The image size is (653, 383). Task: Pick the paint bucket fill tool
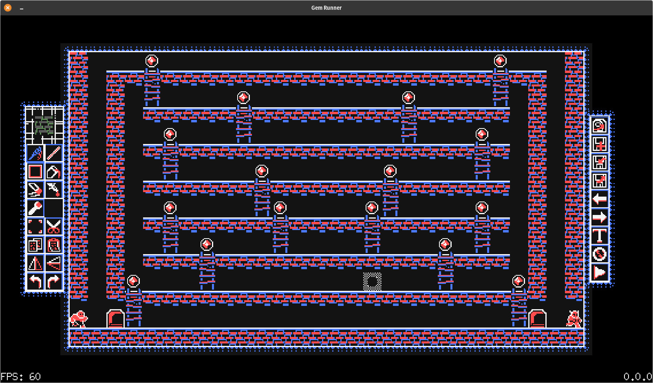tap(54, 172)
